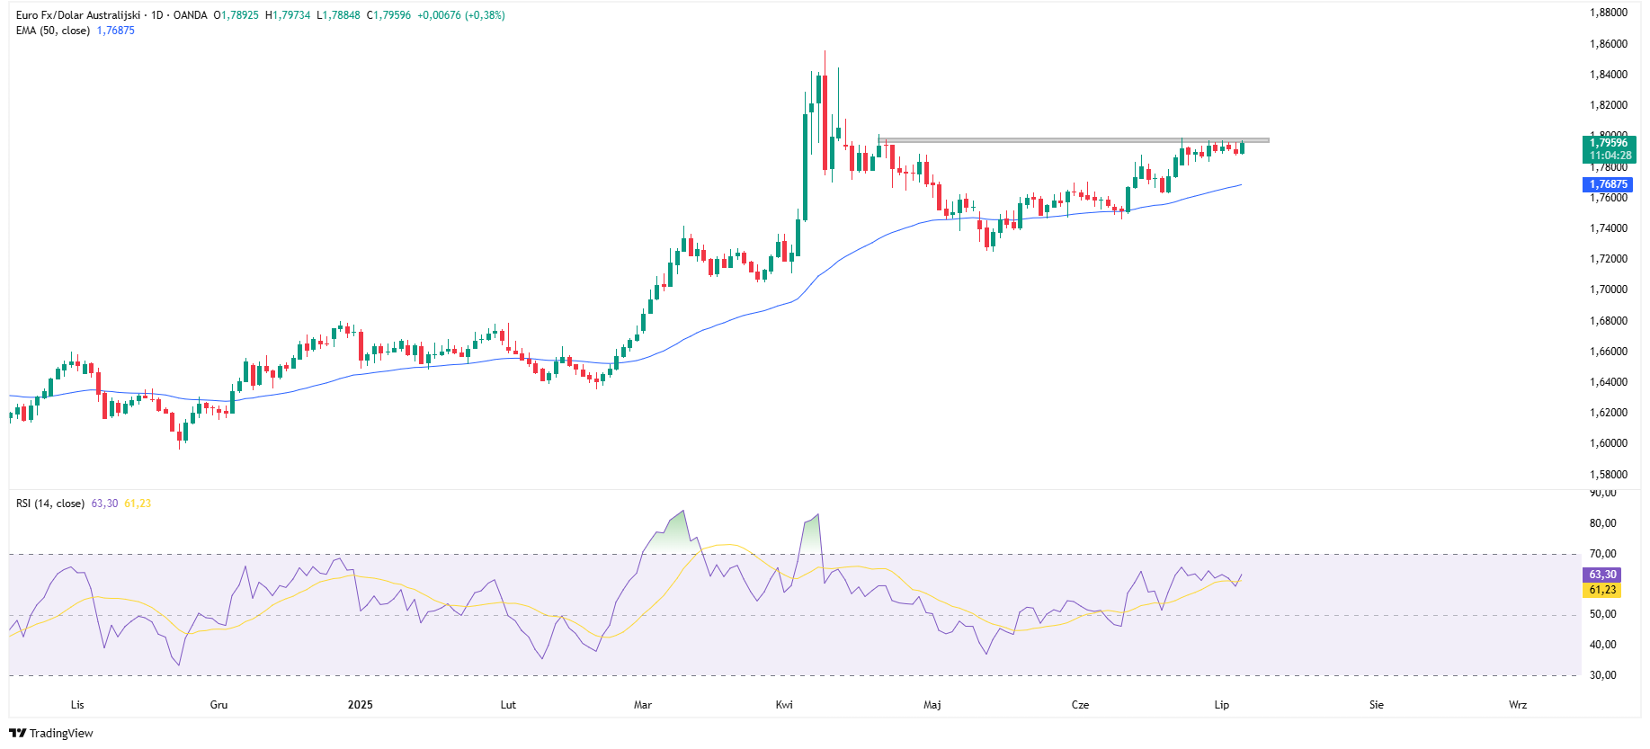Click the daily change +0,00676 (+0,38%)
Viewport: 1650px width, 749px height.
click(461, 15)
